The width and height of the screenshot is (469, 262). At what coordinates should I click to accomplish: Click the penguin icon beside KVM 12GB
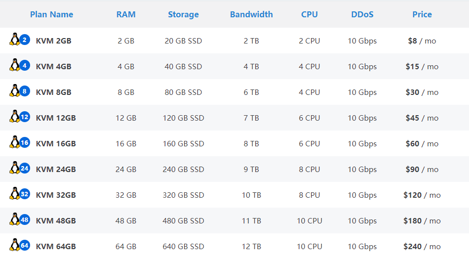[15, 116]
